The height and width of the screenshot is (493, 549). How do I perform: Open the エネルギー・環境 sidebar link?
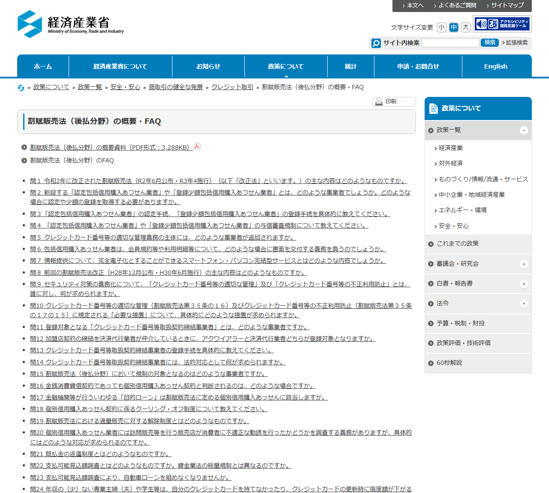point(462,210)
